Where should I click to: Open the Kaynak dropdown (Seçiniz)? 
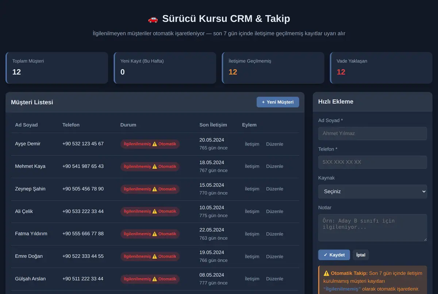373,192
